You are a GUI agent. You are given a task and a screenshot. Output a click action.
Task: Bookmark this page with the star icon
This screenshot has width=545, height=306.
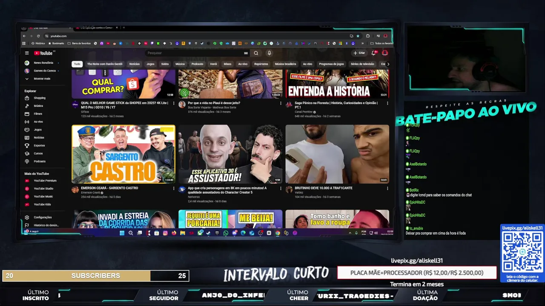[x=358, y=36]
